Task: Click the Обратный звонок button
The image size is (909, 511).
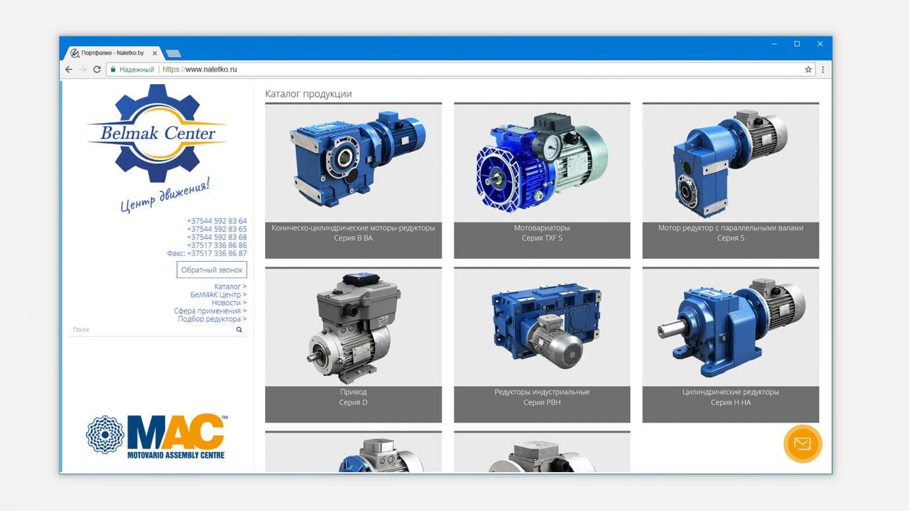Action: (212, 270)
